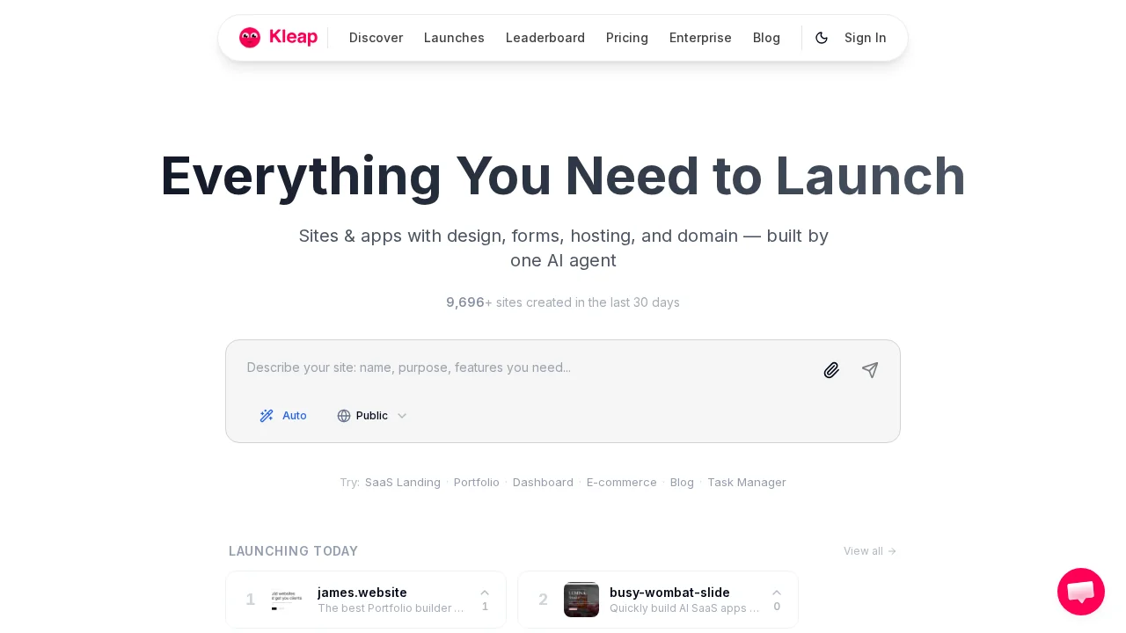Open the chat widget bubble icon
The height and width of the screenshot is (633, 1126).
point(1081,592)
